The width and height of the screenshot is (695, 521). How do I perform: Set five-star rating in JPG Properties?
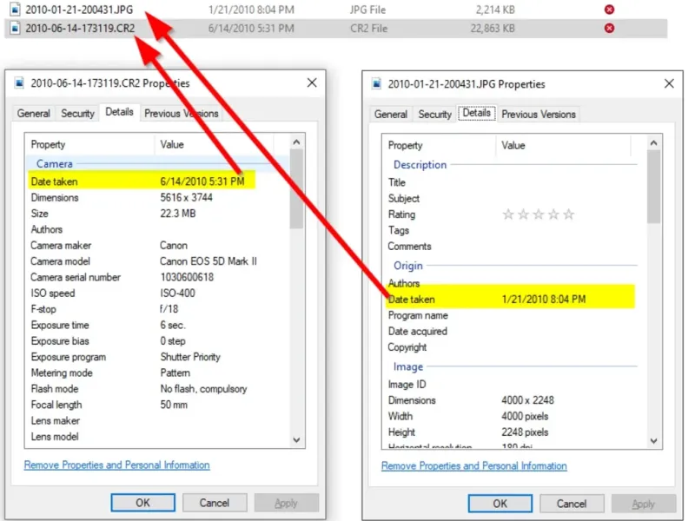569,214
